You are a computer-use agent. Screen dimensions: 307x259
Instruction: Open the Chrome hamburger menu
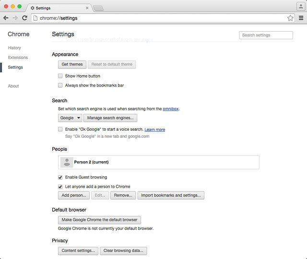pos(301,18)
